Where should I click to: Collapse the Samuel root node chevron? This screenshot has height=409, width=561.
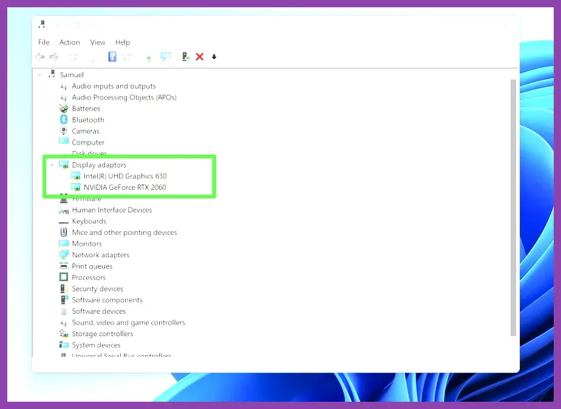tap(40, 75)
